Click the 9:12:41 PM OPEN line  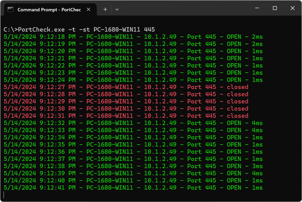133,188
